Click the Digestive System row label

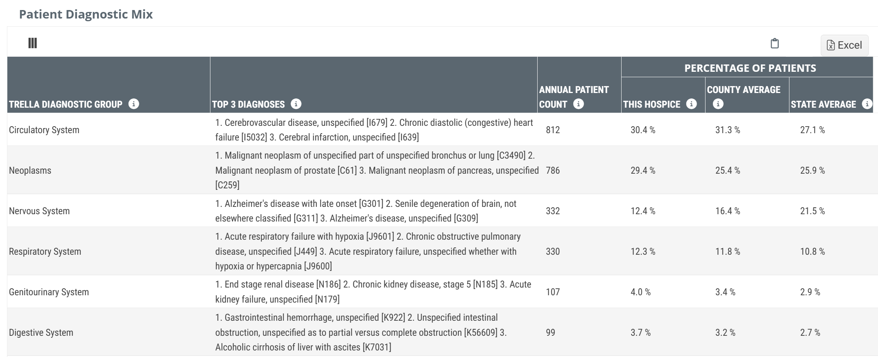coord(41,332)
